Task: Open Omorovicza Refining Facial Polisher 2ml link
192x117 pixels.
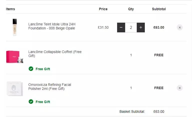Action: pyautogui.click(x=50, y=87)
